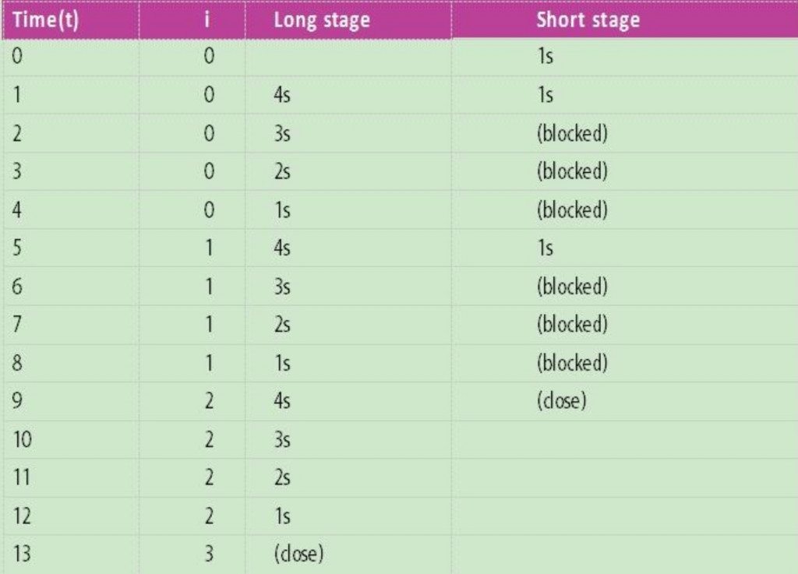Click the Time(t) column header
798x574 pixels.
46,19
